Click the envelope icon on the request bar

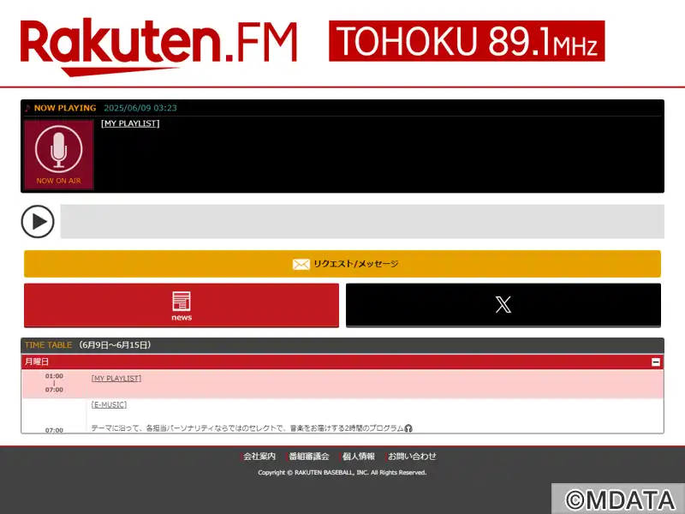pyautogui.click(x=301, y=264)
